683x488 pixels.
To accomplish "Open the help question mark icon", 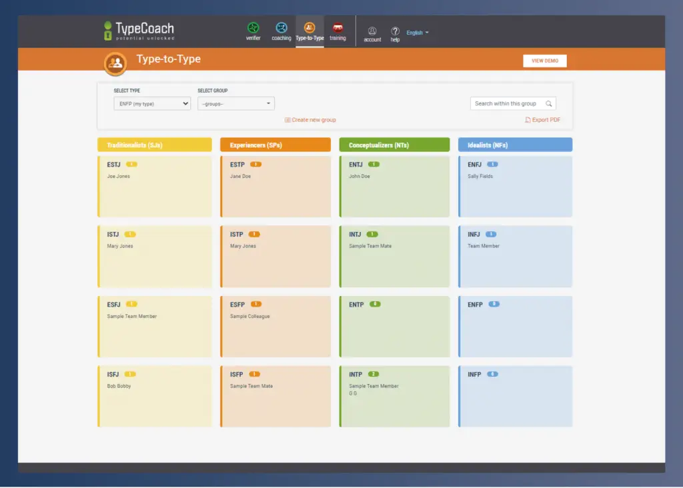I will tap(395, 31).
